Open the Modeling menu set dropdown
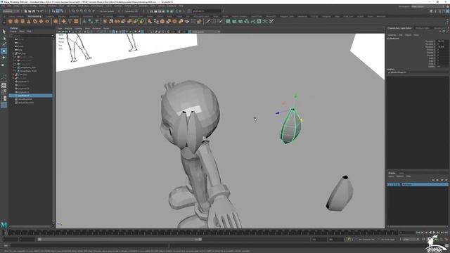The image size is (450, 253). pyautogui.click(x=11, y=11)
